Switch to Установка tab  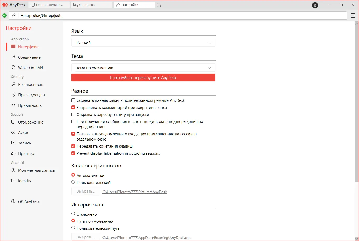pyautogui.click(x=92, y=5)
